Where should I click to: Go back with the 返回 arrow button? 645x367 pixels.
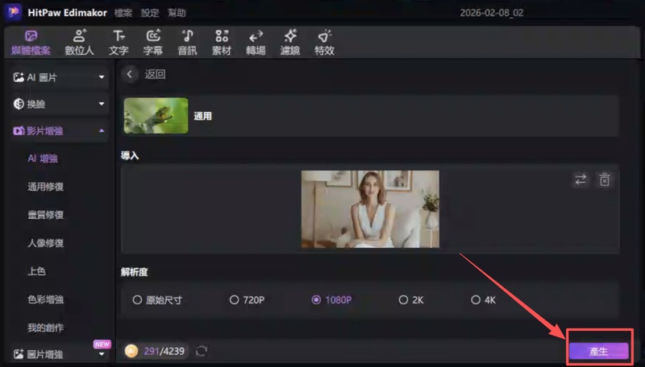coord(130,74)
